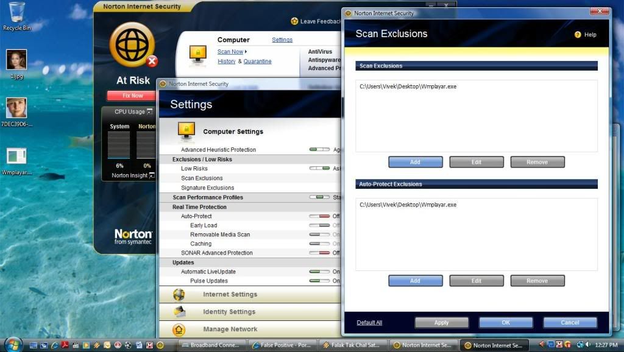The height and width of the screenshot is (352, 624).
Task: Toggle the Low Risks switch
Action: point(319,168)
